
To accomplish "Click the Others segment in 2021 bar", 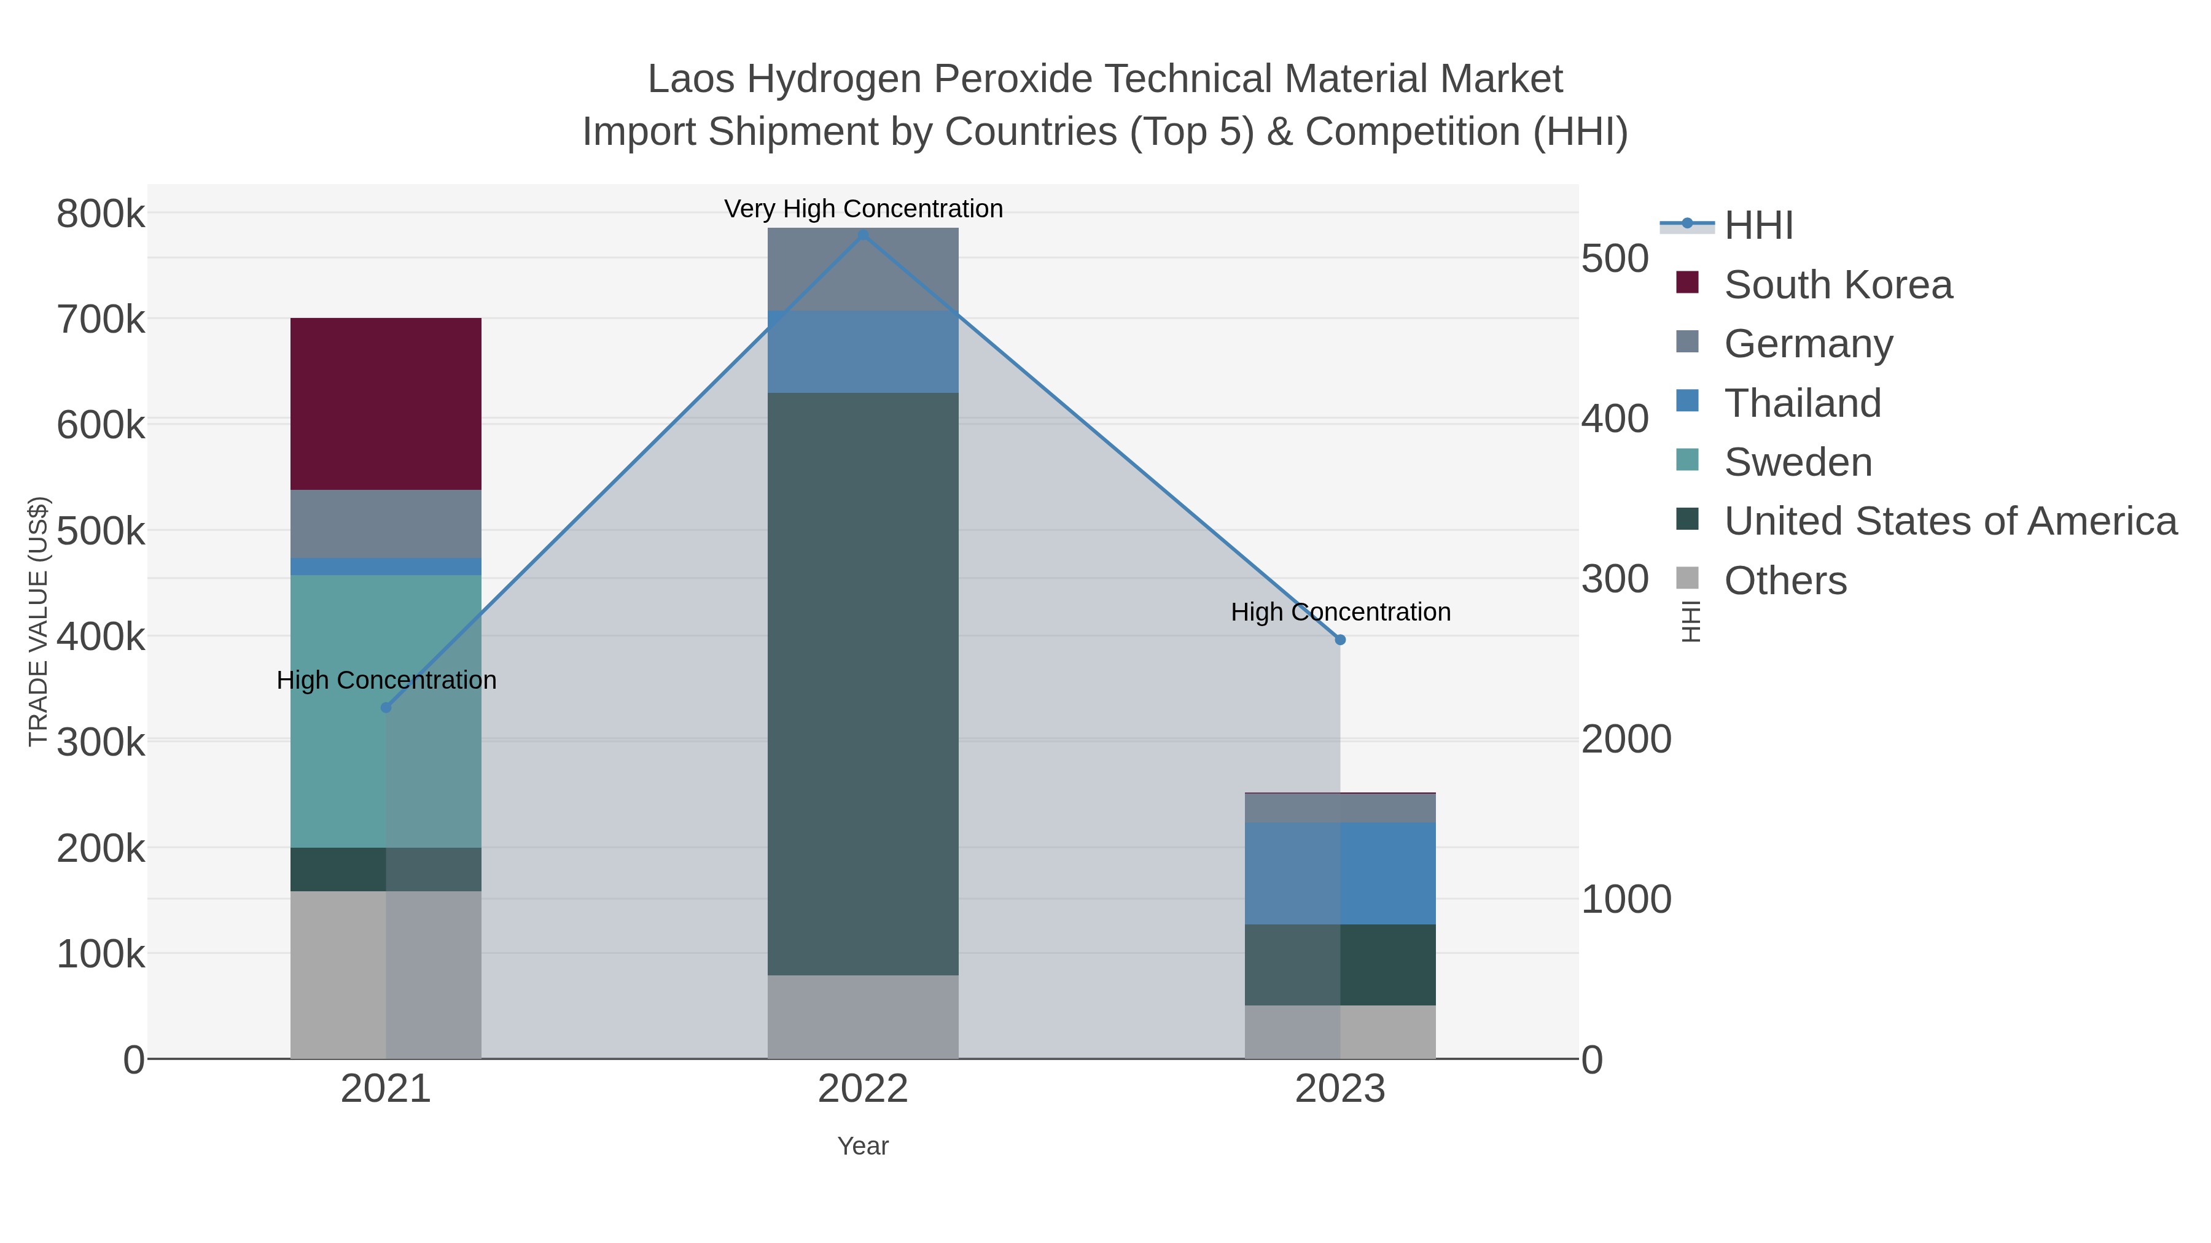I will pos(386,975).
